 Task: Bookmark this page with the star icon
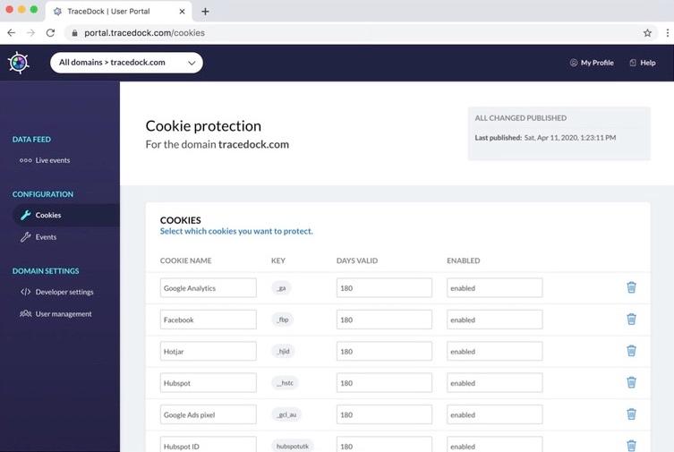647,32
